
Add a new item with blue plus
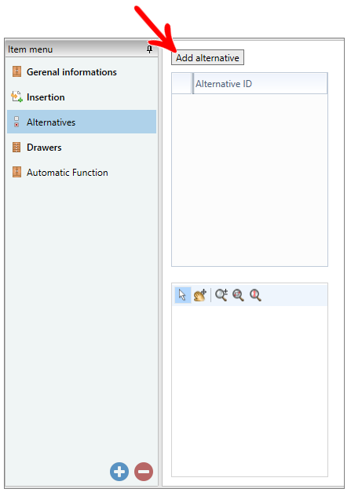[x=119, y=472]
